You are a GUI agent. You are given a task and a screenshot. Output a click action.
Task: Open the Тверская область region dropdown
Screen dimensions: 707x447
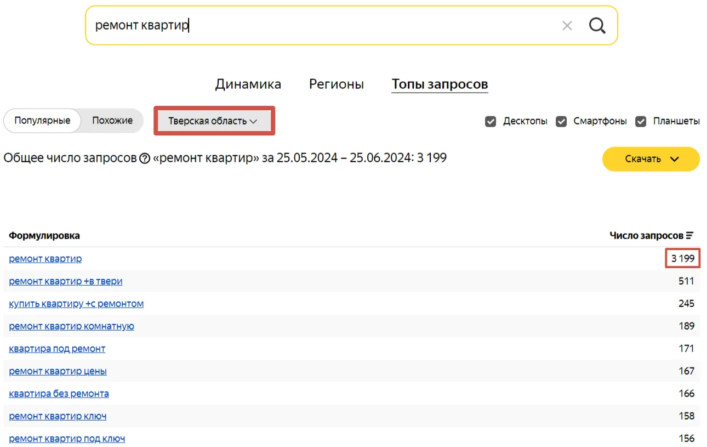(214, 121)
